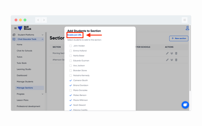The width and height of the screenshot is (202, 126).
Task: Uncheck Cameron Booth in student list
Action: 71,80
